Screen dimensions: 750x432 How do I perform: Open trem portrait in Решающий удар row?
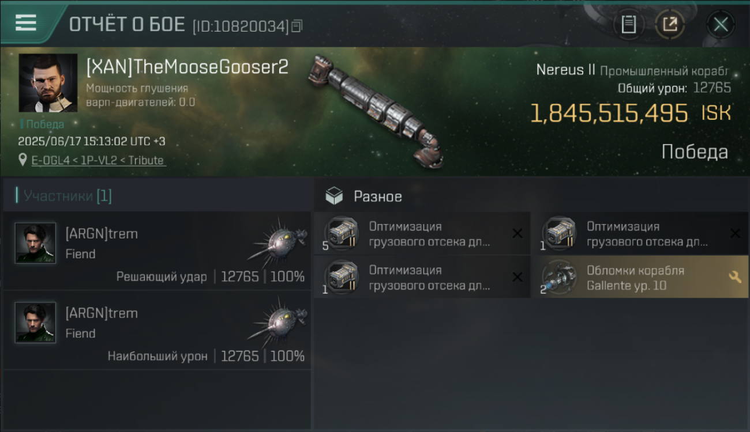coord(36,243)
